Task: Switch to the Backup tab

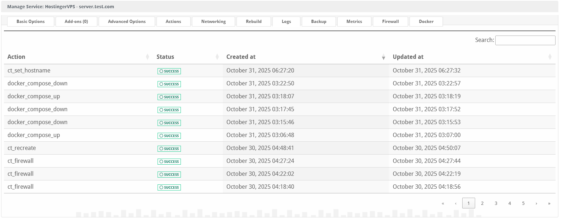Action: (319, 21)
